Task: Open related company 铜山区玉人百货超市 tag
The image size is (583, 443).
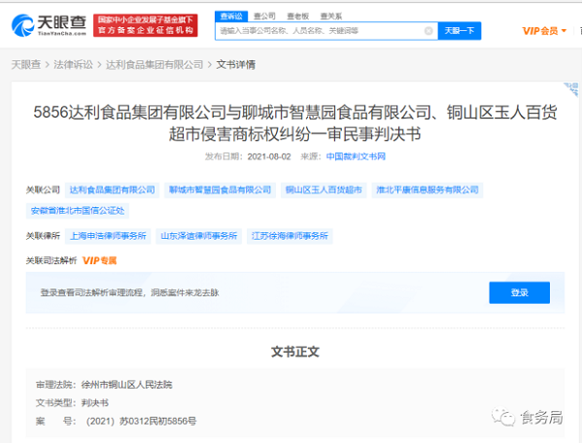Action: tap(324, 190)
